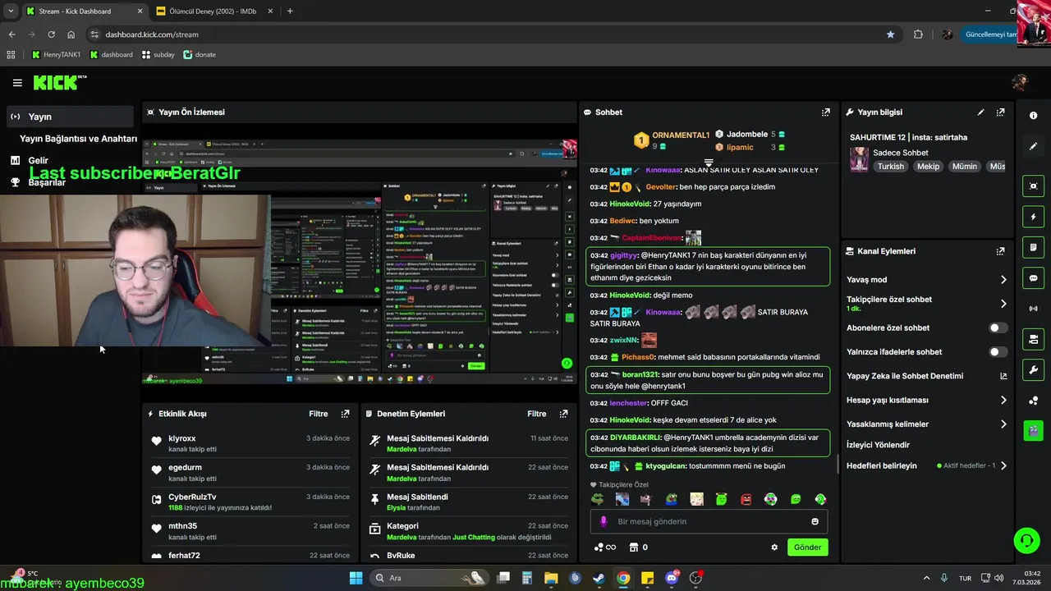This screenshot has width=1051, height=591.
Task: Open subday bookmark
Action: (x=158, y=55)
